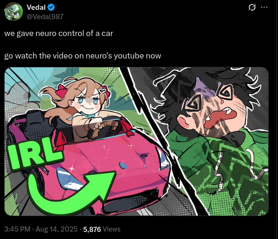
Task: Open the @Vedal987 handle link
Action: coord(45,17)
